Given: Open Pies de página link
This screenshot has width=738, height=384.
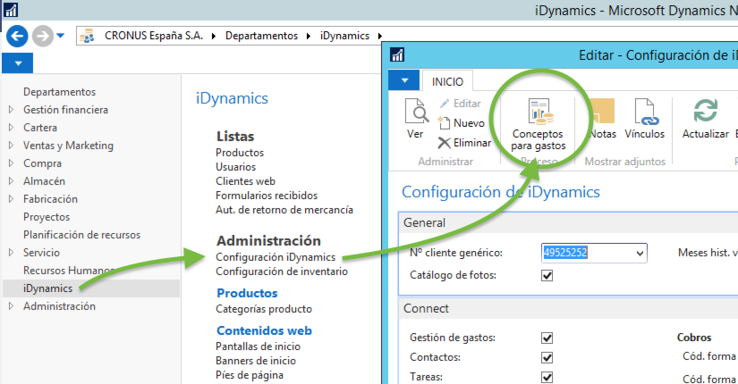Looking at the screenshot, I should [x=250, y=375].
